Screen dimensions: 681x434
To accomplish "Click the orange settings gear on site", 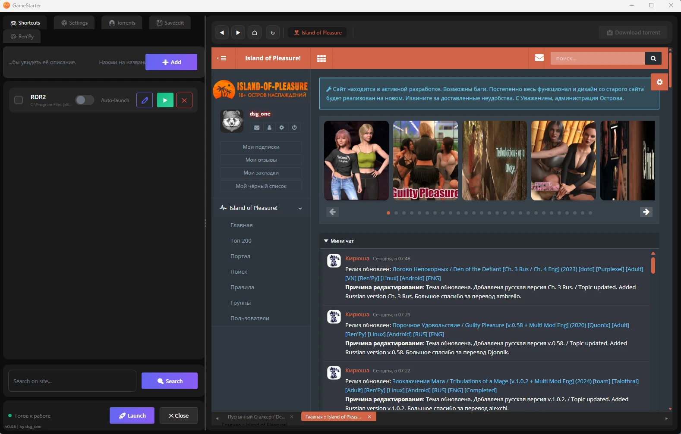I will [x=659, y=82].
